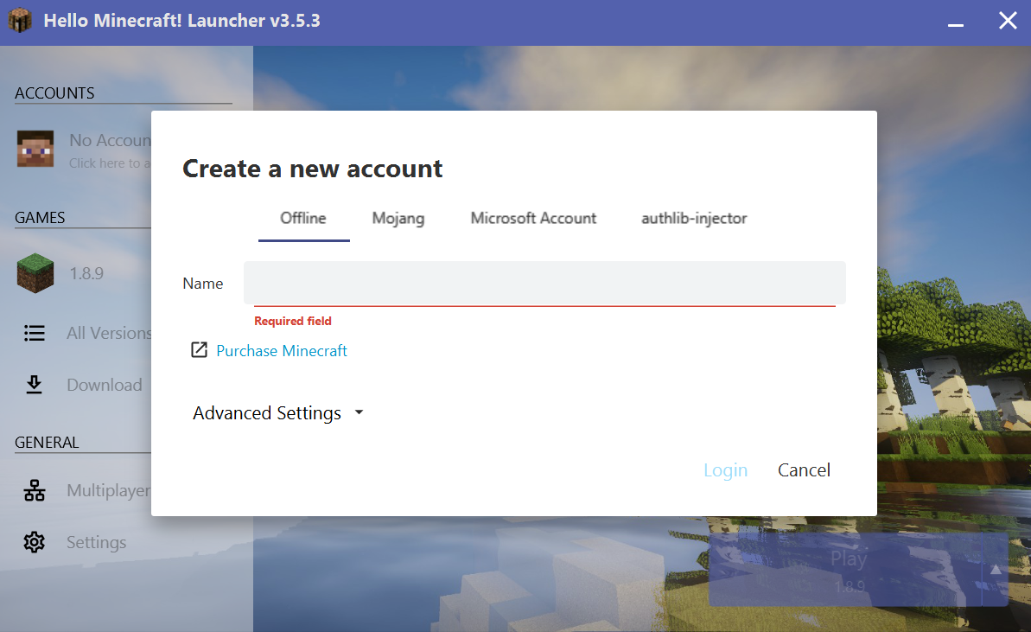This screenshot has width=1031, height=632.
Task: Open the Purchase Minecraft link
Action: pyautogui.click(x=282, y=350)
